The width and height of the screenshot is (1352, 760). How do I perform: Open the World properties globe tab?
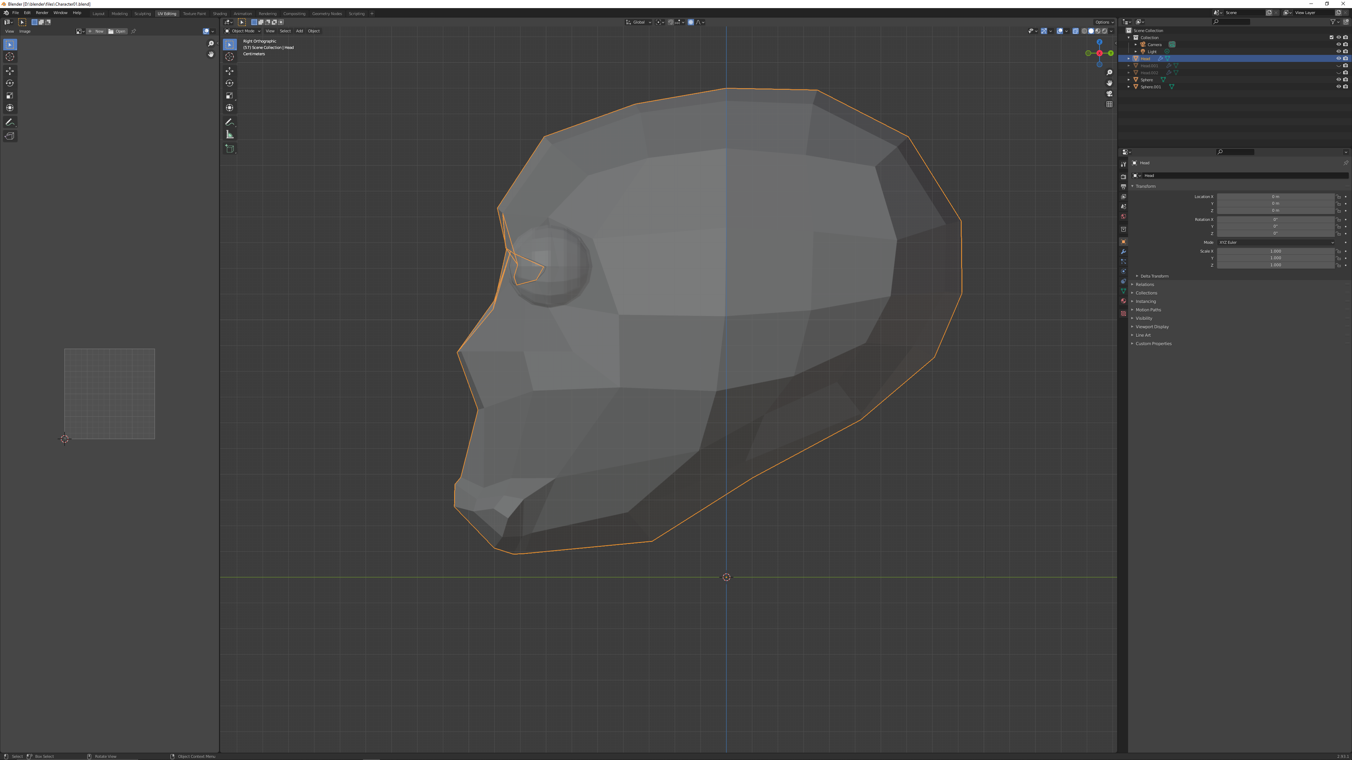[x=1123, y=217]
